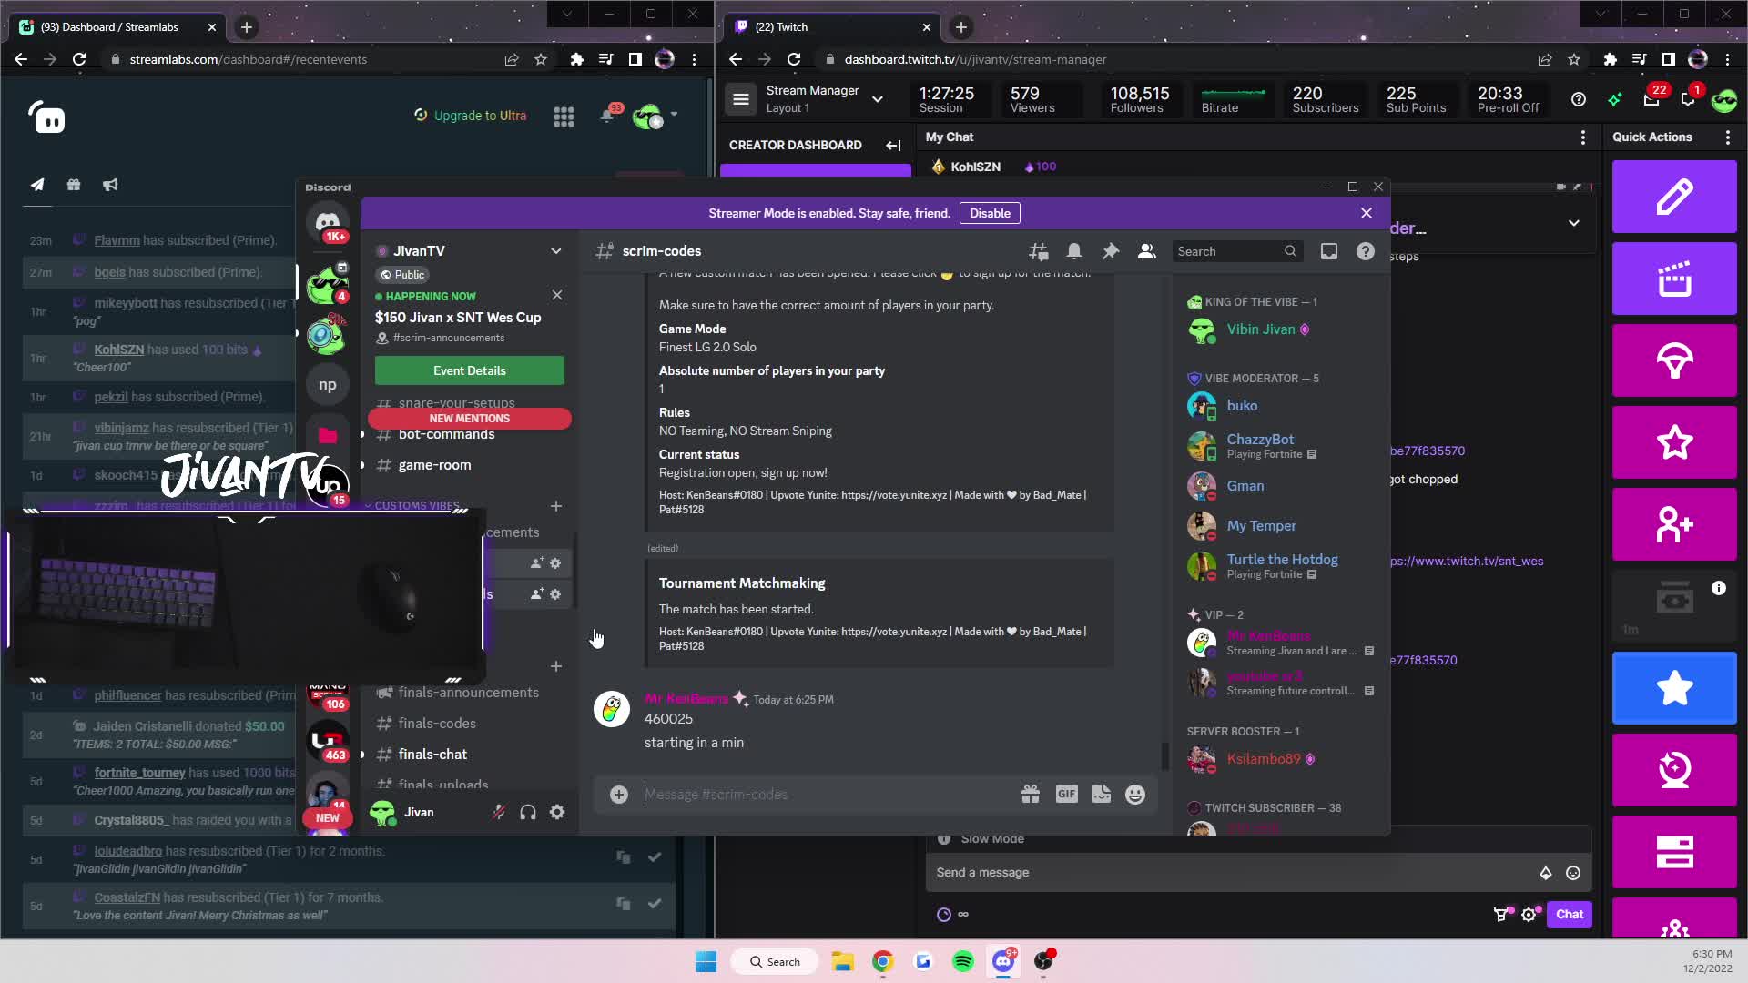
Task: Open finals-announcements channel
Action: 468,693
